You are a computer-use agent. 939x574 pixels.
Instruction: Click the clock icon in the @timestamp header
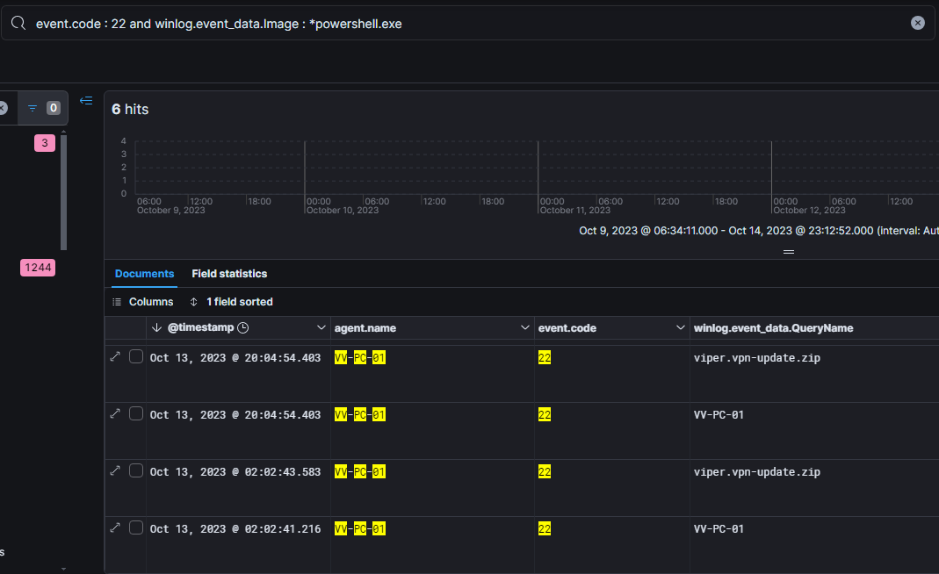pos(243,328)
